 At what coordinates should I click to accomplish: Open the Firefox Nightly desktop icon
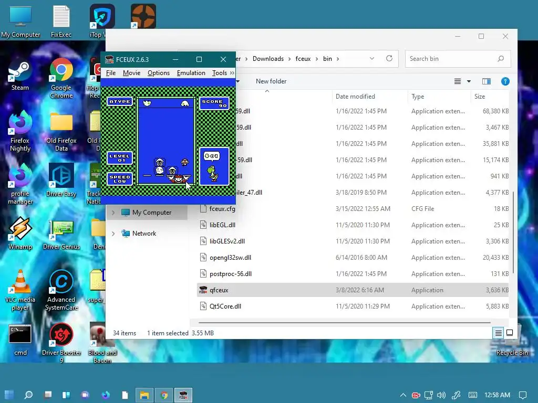pos(20,132)
